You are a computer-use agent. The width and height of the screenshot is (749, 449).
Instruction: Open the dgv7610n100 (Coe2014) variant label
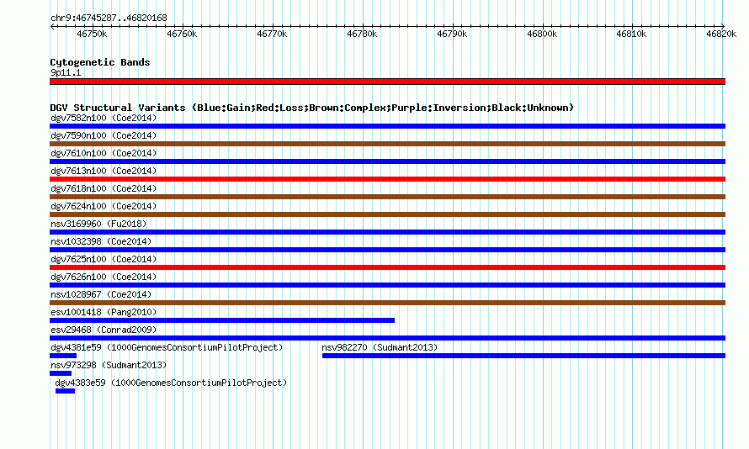pyautogui.click(x=104, y=153)
